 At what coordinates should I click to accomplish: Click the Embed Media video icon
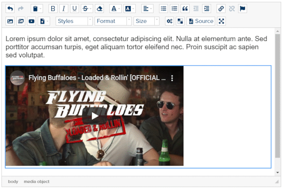click(32, 21)
